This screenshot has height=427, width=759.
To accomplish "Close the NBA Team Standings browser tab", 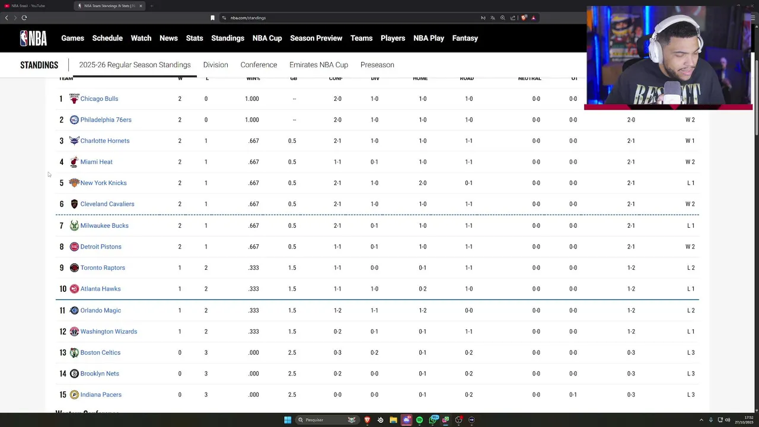I will pyautogui.click(x=141, y=6).
